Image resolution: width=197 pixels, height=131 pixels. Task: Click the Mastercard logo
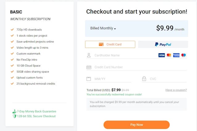pos(169,55)
